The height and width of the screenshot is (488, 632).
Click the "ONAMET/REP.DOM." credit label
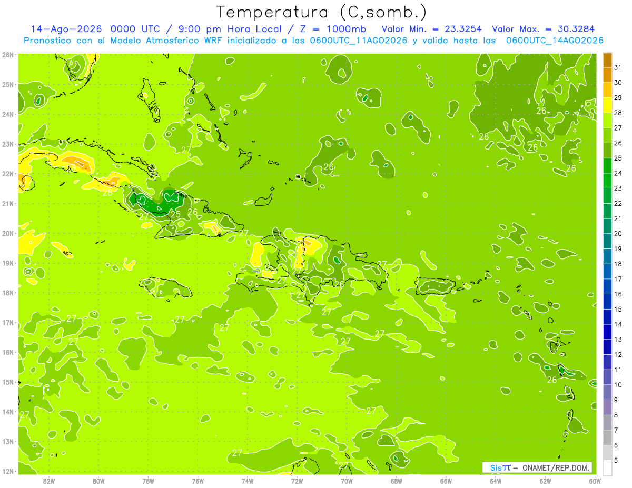pos(556,467)
